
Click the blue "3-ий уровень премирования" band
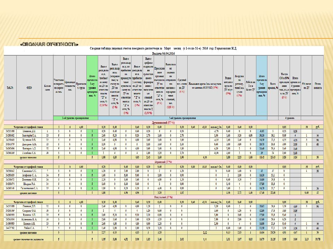tap(182, 118)
